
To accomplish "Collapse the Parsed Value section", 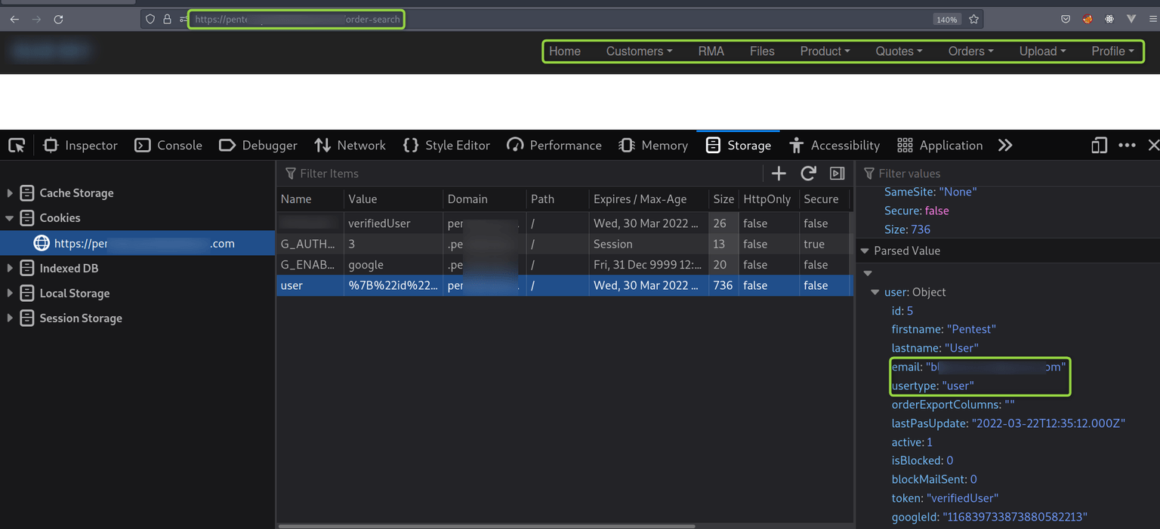I will point(865,251).
